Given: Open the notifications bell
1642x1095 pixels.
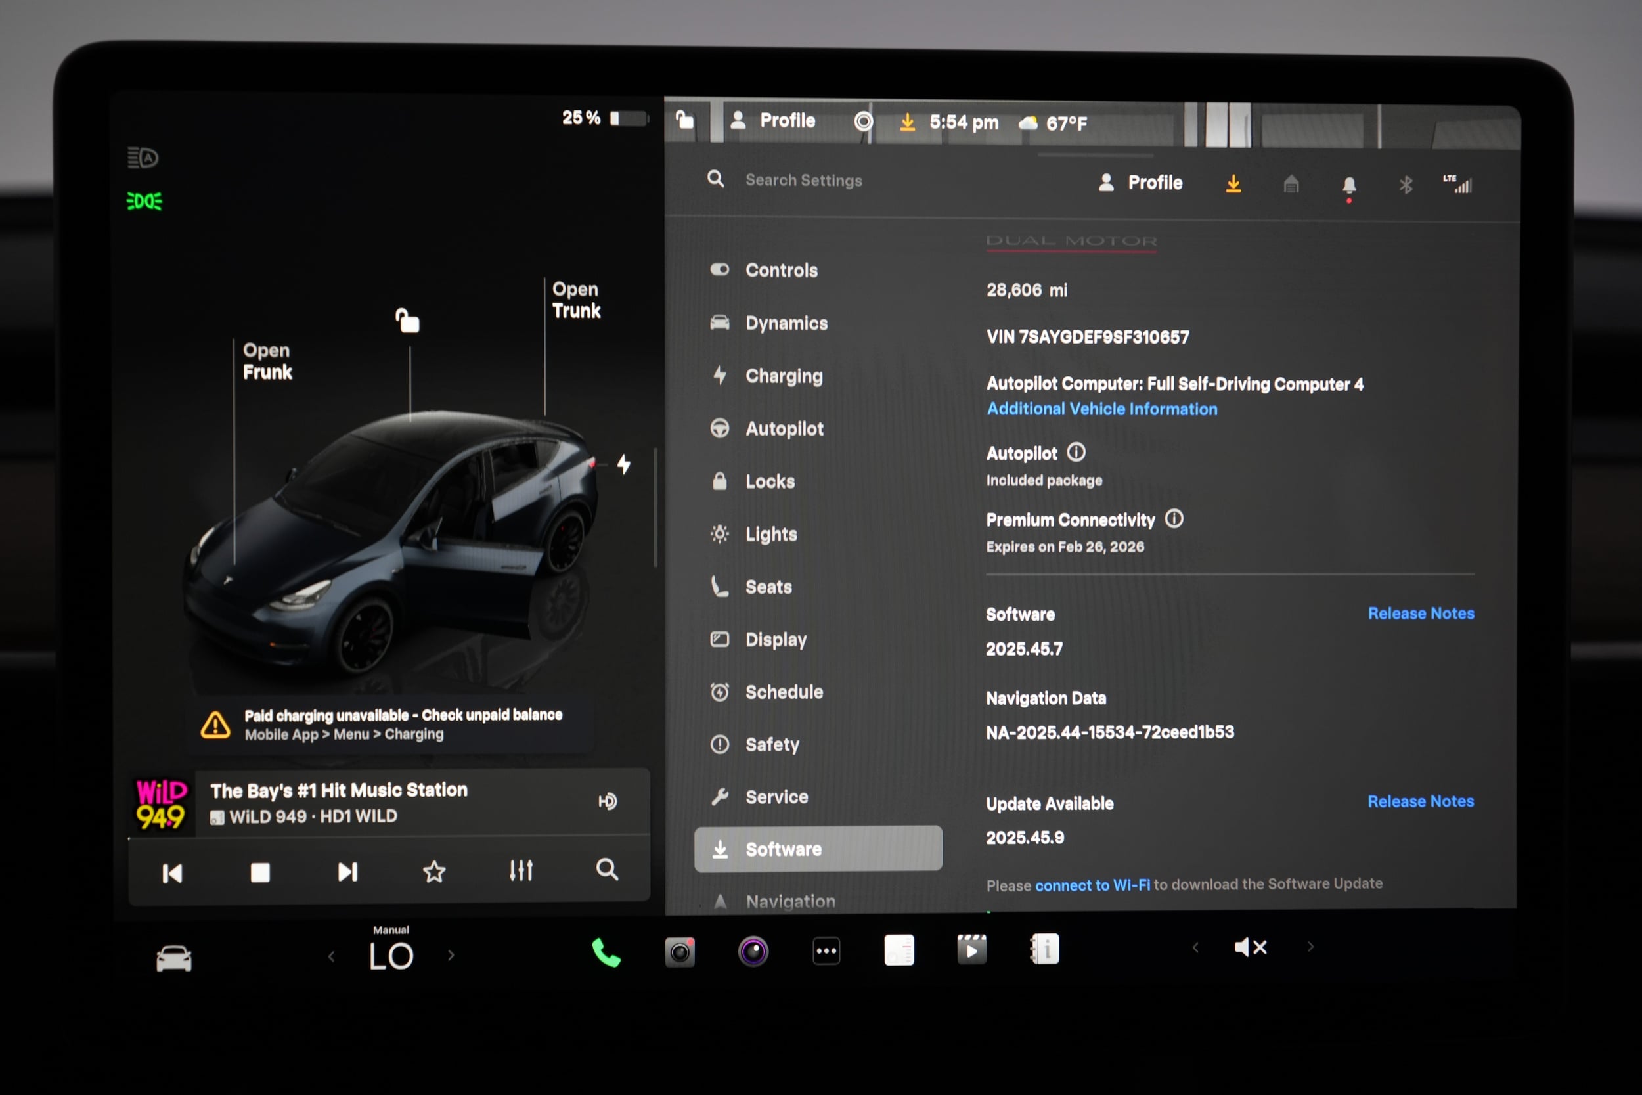Looking at the screenshot, I should tap(1349, 184).
